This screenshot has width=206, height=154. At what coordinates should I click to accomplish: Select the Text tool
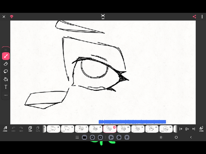coord(6,87)
